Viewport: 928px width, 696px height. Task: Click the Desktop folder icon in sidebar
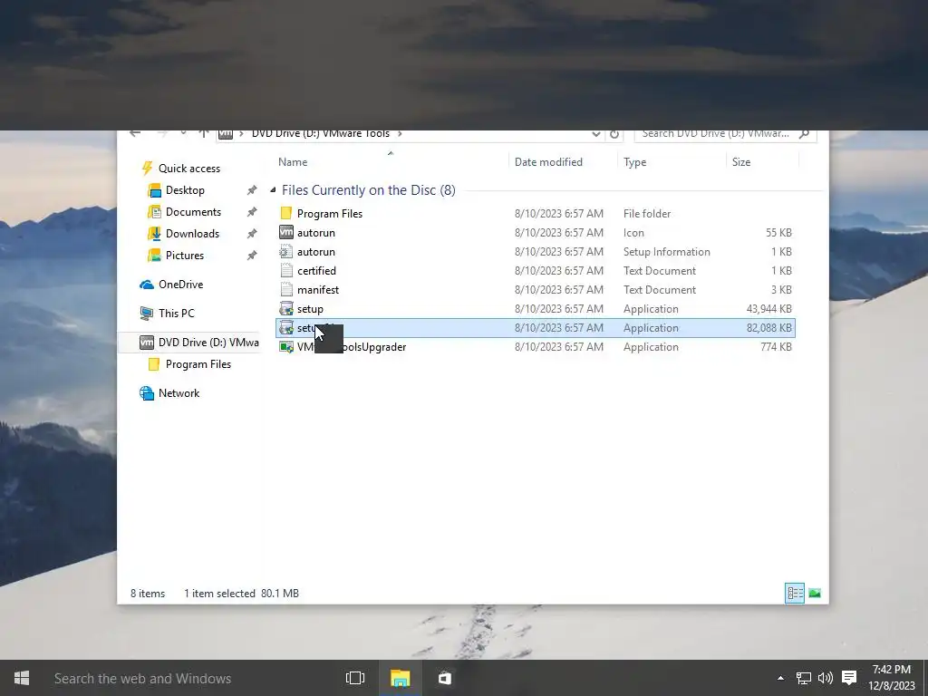pos(154,190)
